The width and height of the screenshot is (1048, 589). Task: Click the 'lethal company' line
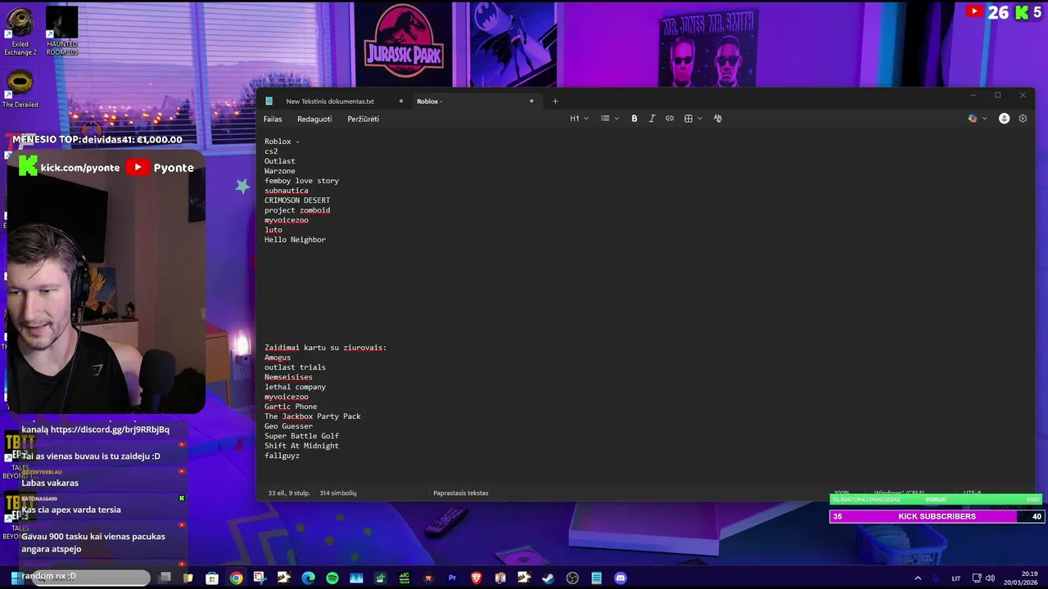295,387
